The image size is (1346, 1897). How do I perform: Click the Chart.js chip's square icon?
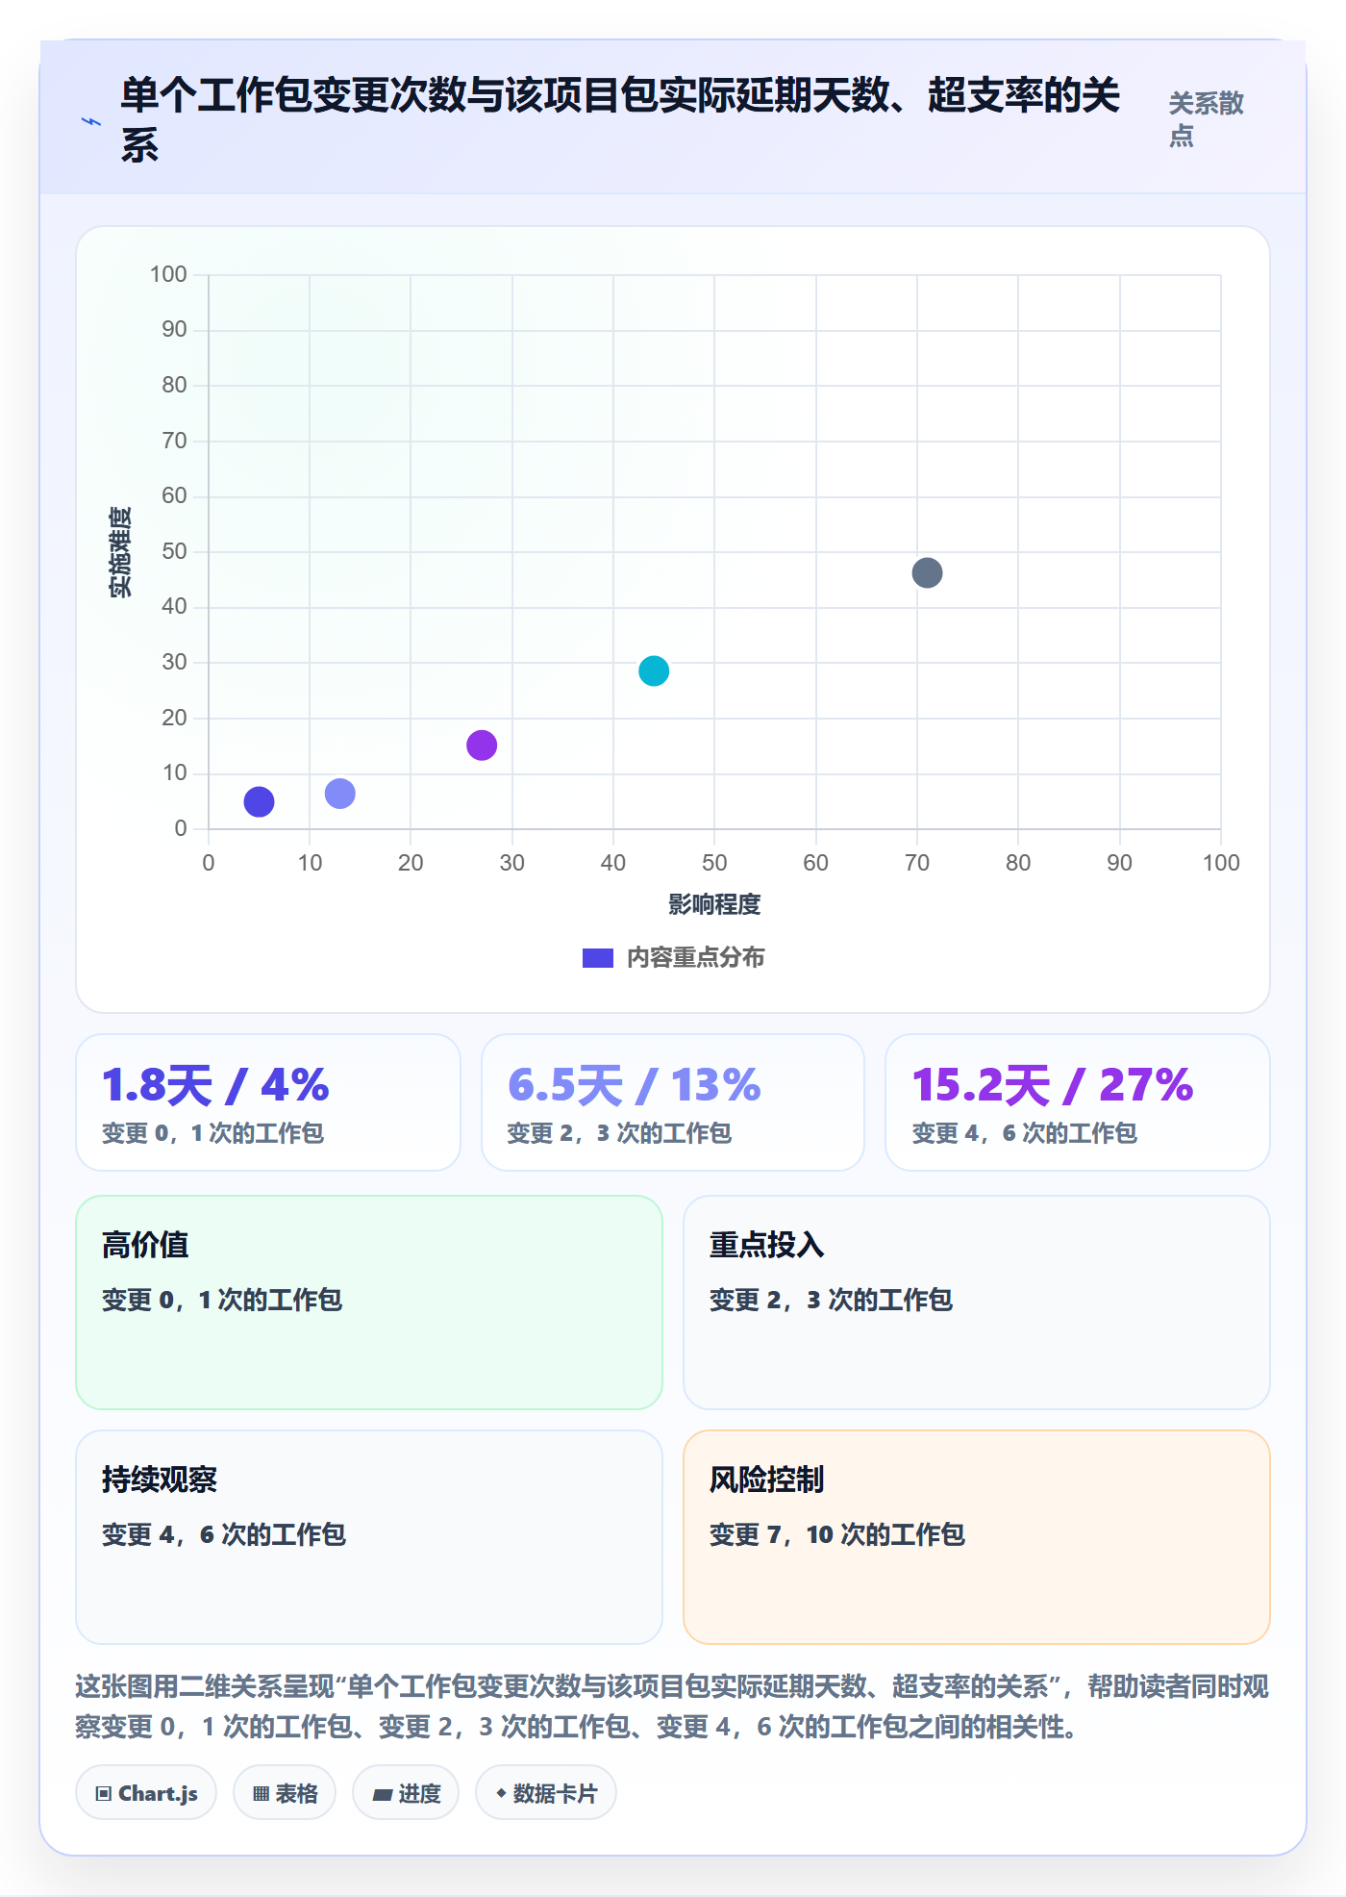pos(104,1794)
